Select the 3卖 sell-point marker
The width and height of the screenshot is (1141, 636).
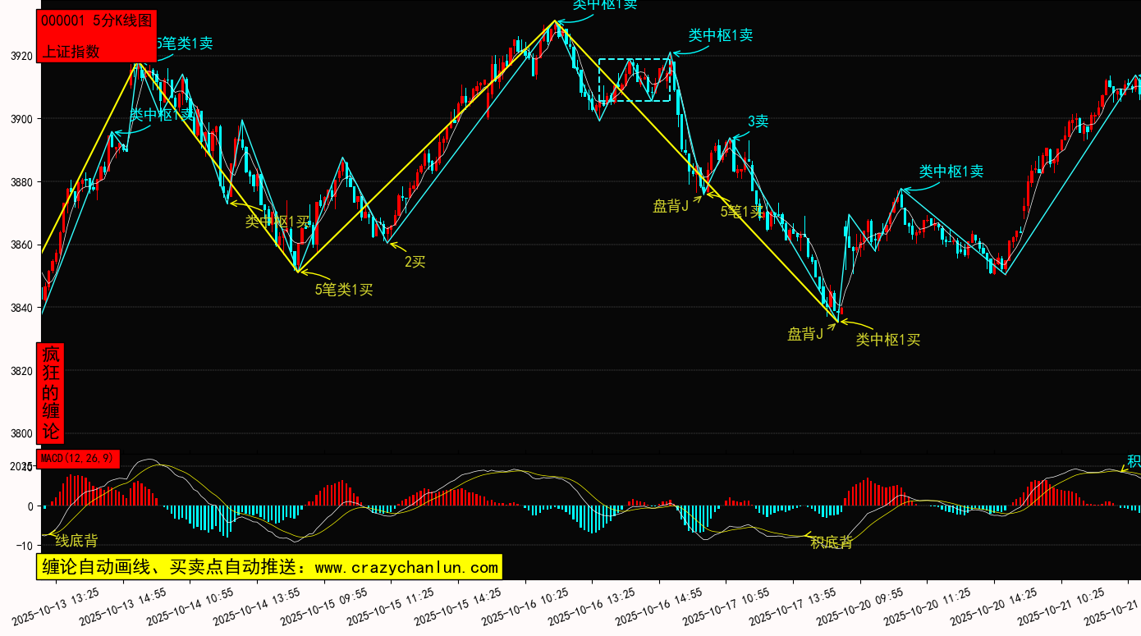758,122
